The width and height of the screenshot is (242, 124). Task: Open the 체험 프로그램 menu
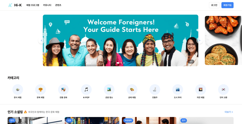click(32, 5)
